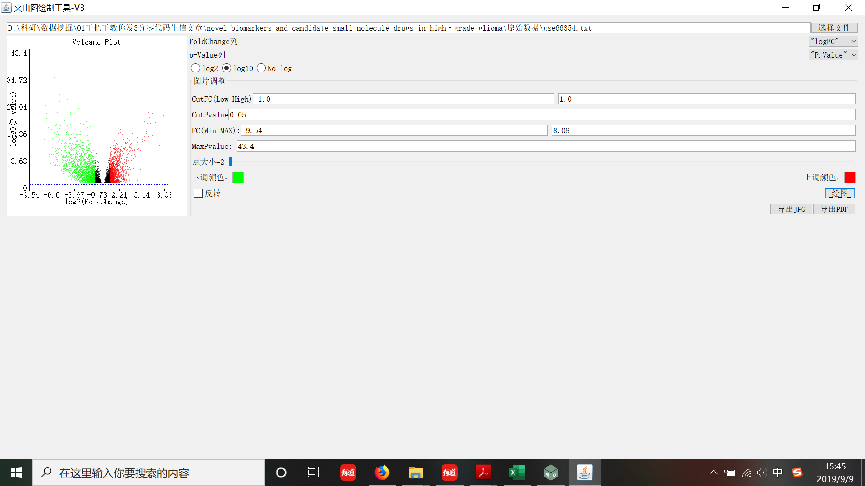Click the 点大小=2 label
The height and width of the screenshot is (486, 865).
209,162
